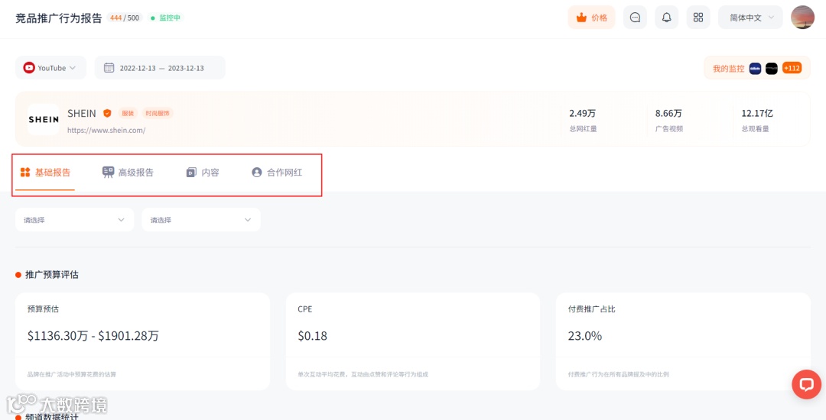This screenshot has width=826, height=420.
Task: Open the user avatar in the header
Action: 802,18
